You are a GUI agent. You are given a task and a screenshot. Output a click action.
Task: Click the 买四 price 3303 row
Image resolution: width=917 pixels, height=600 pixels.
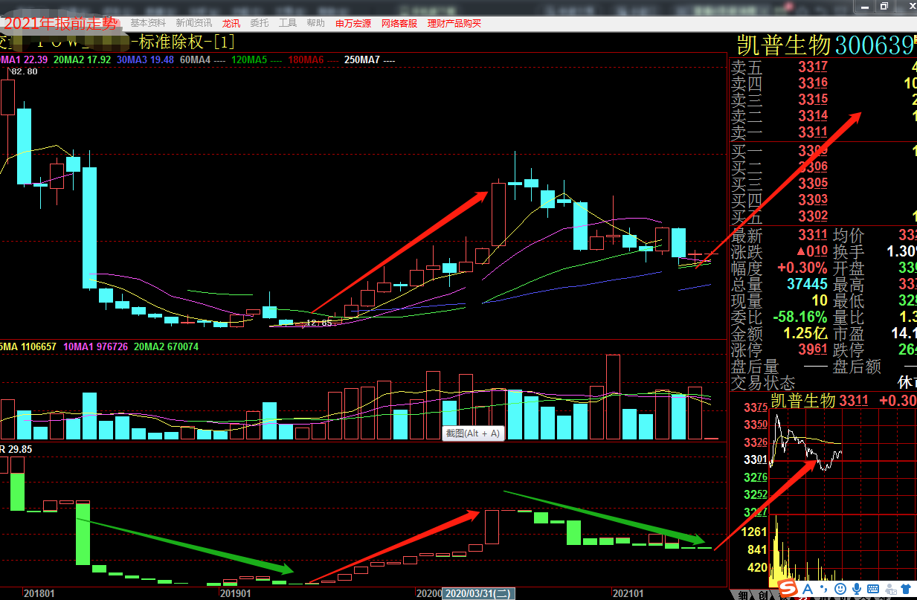[x=823, y=200]
